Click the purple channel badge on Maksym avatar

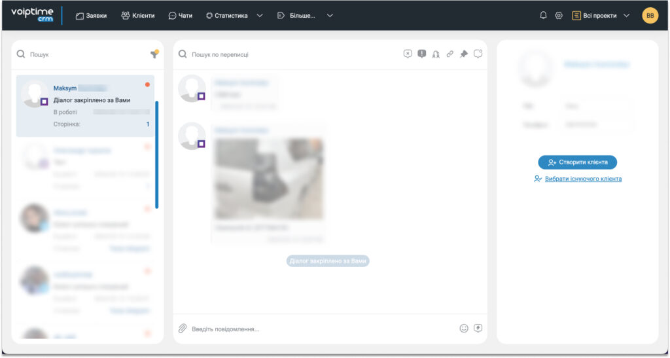pos(44,101)
